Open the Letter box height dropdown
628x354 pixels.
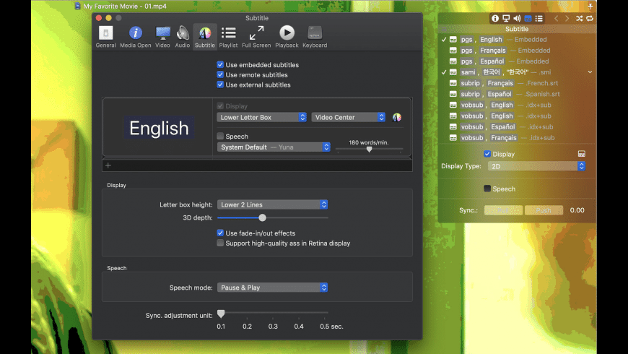click(x=272, y=204)
